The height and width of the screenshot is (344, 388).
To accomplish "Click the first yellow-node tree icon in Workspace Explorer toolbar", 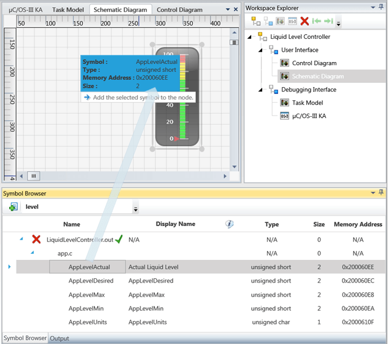I will 255,21.
